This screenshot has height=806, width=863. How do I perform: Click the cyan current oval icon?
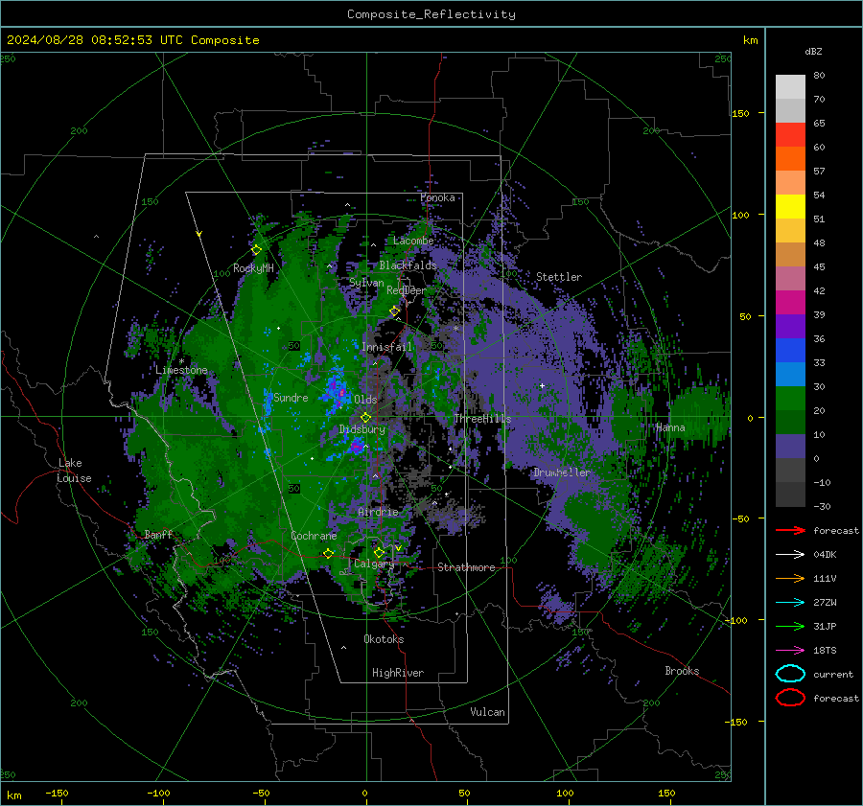[x=790, y=674]
